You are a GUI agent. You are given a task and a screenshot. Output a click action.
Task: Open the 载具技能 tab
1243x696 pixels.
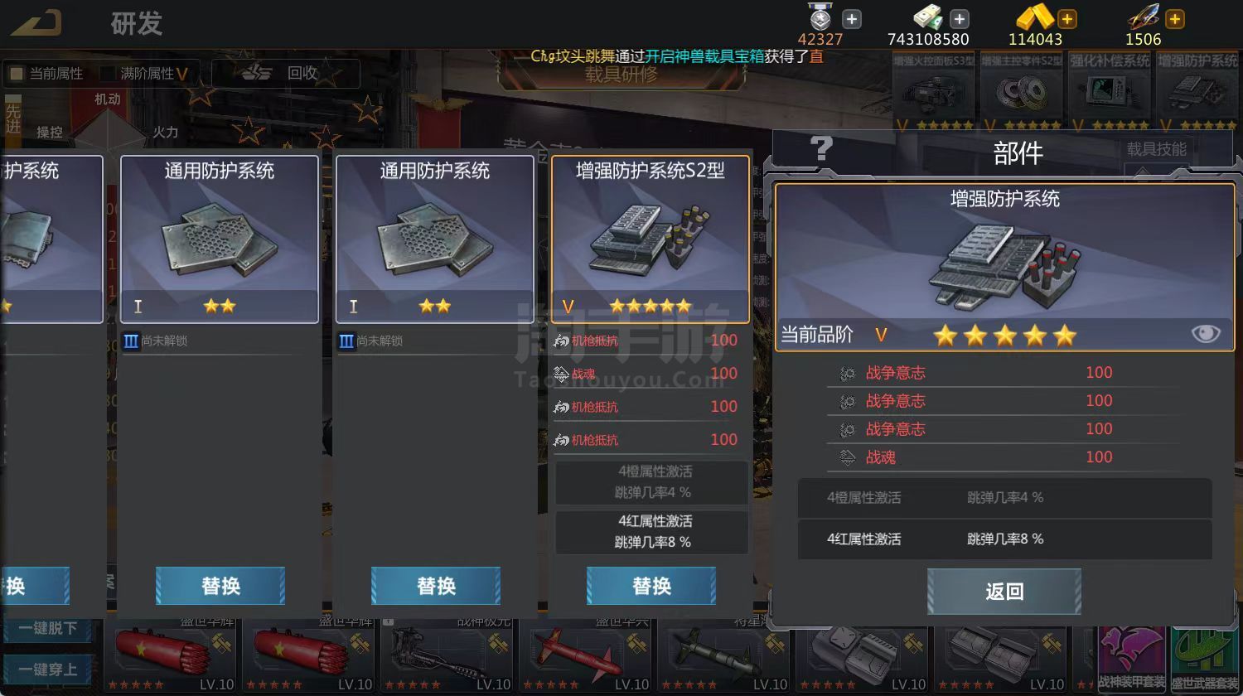click(x=1156, y=149)
